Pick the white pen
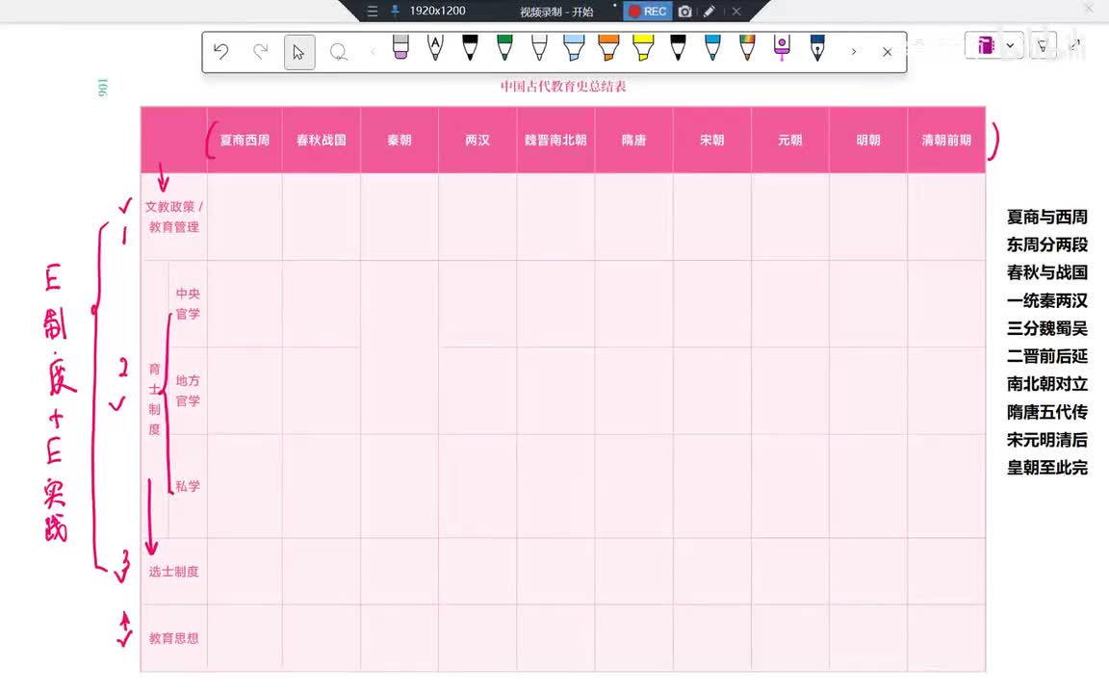Image resolution: width=1109 pixels, height=693 pixels. [x=539, y=47]
